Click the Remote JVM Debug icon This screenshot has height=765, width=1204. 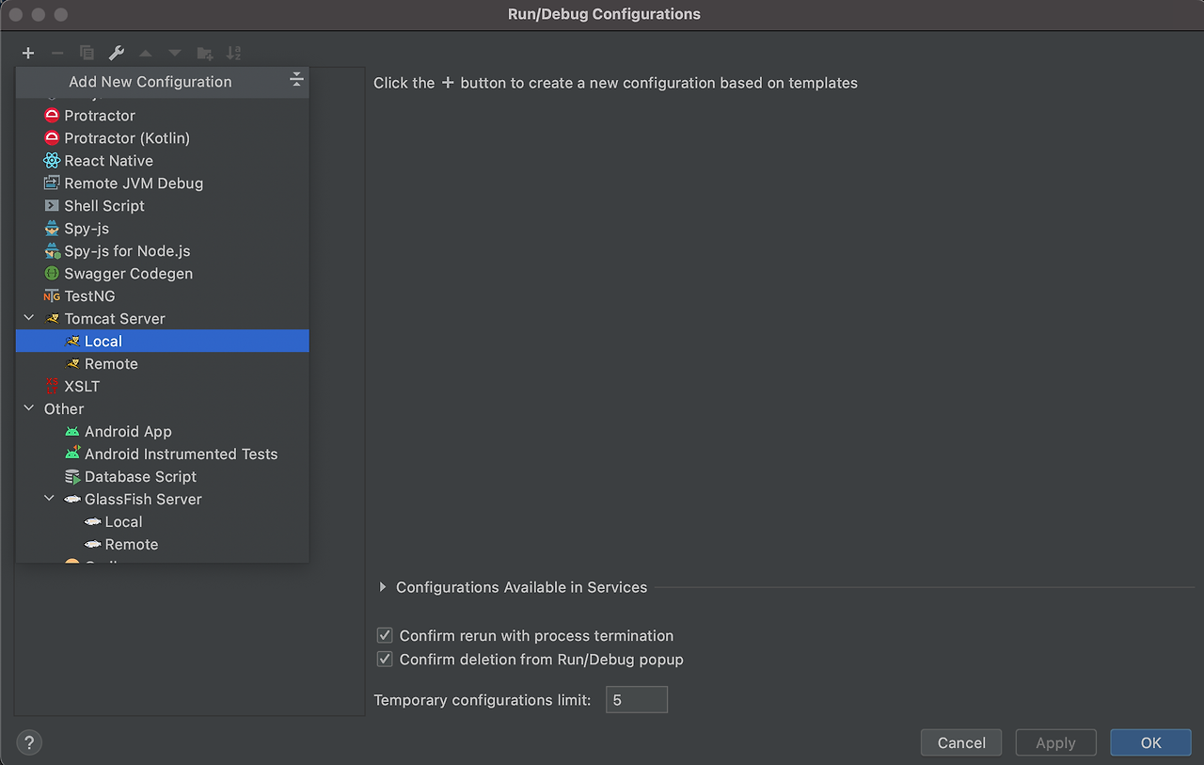(x=52, y=183)
